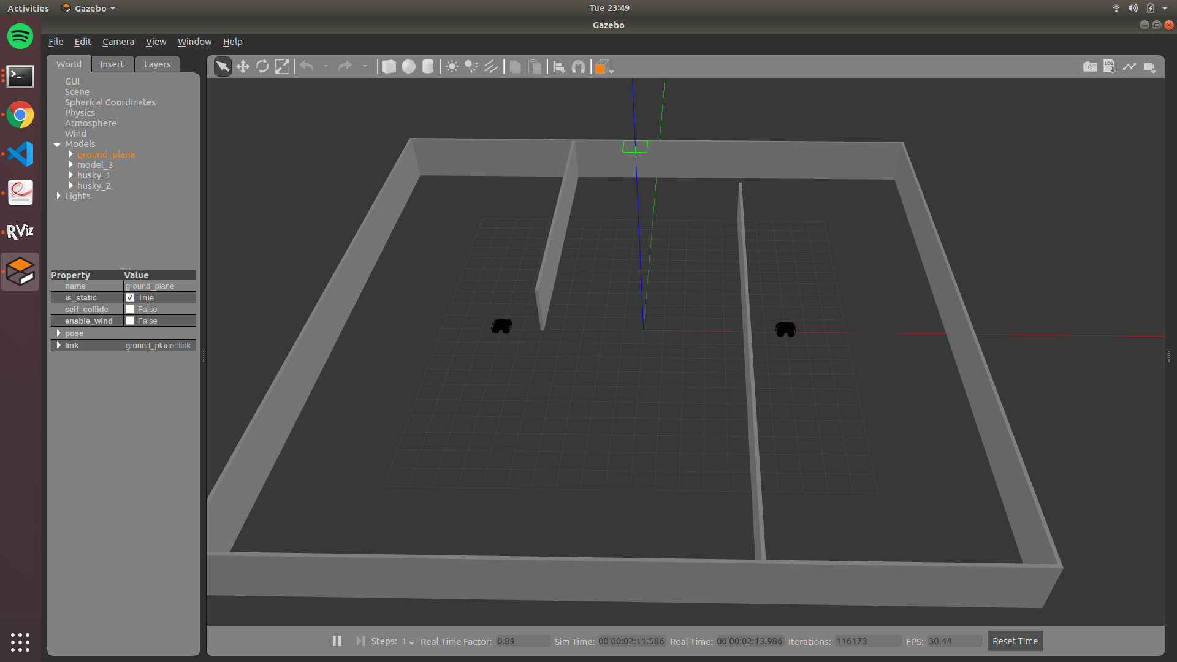Open the Camera menu
Screen dimensions: 1177x662
click(x=118, y=42)
